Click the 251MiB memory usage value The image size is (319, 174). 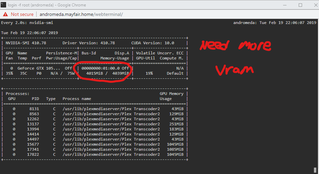(x=176, y=124)
